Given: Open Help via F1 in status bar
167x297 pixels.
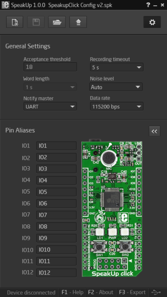Looking at the screenshot, I should click(72, 292).
